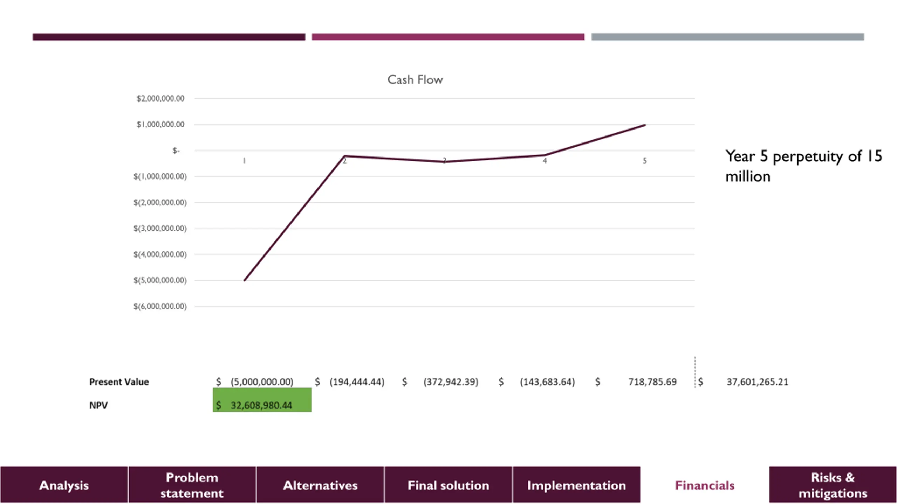Click the $2,000,000.00 axis label
Screen dimensions: 897x504
pos(160,98)
